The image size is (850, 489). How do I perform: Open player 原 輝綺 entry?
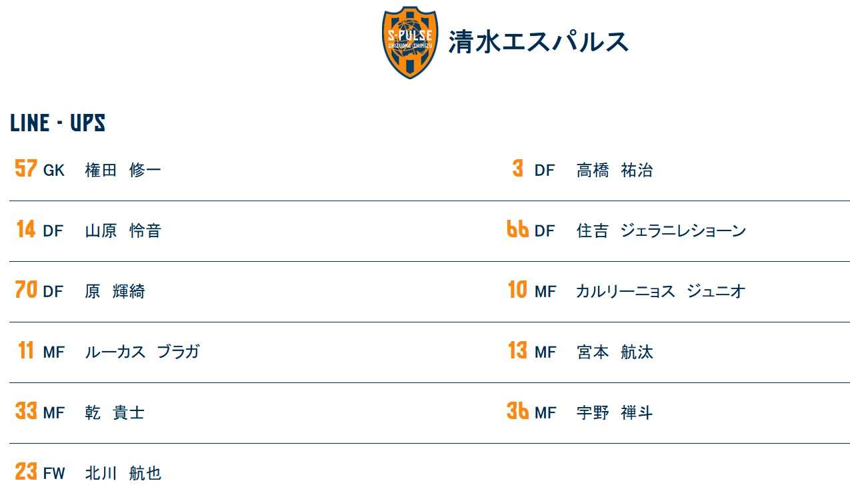(115, 291)
